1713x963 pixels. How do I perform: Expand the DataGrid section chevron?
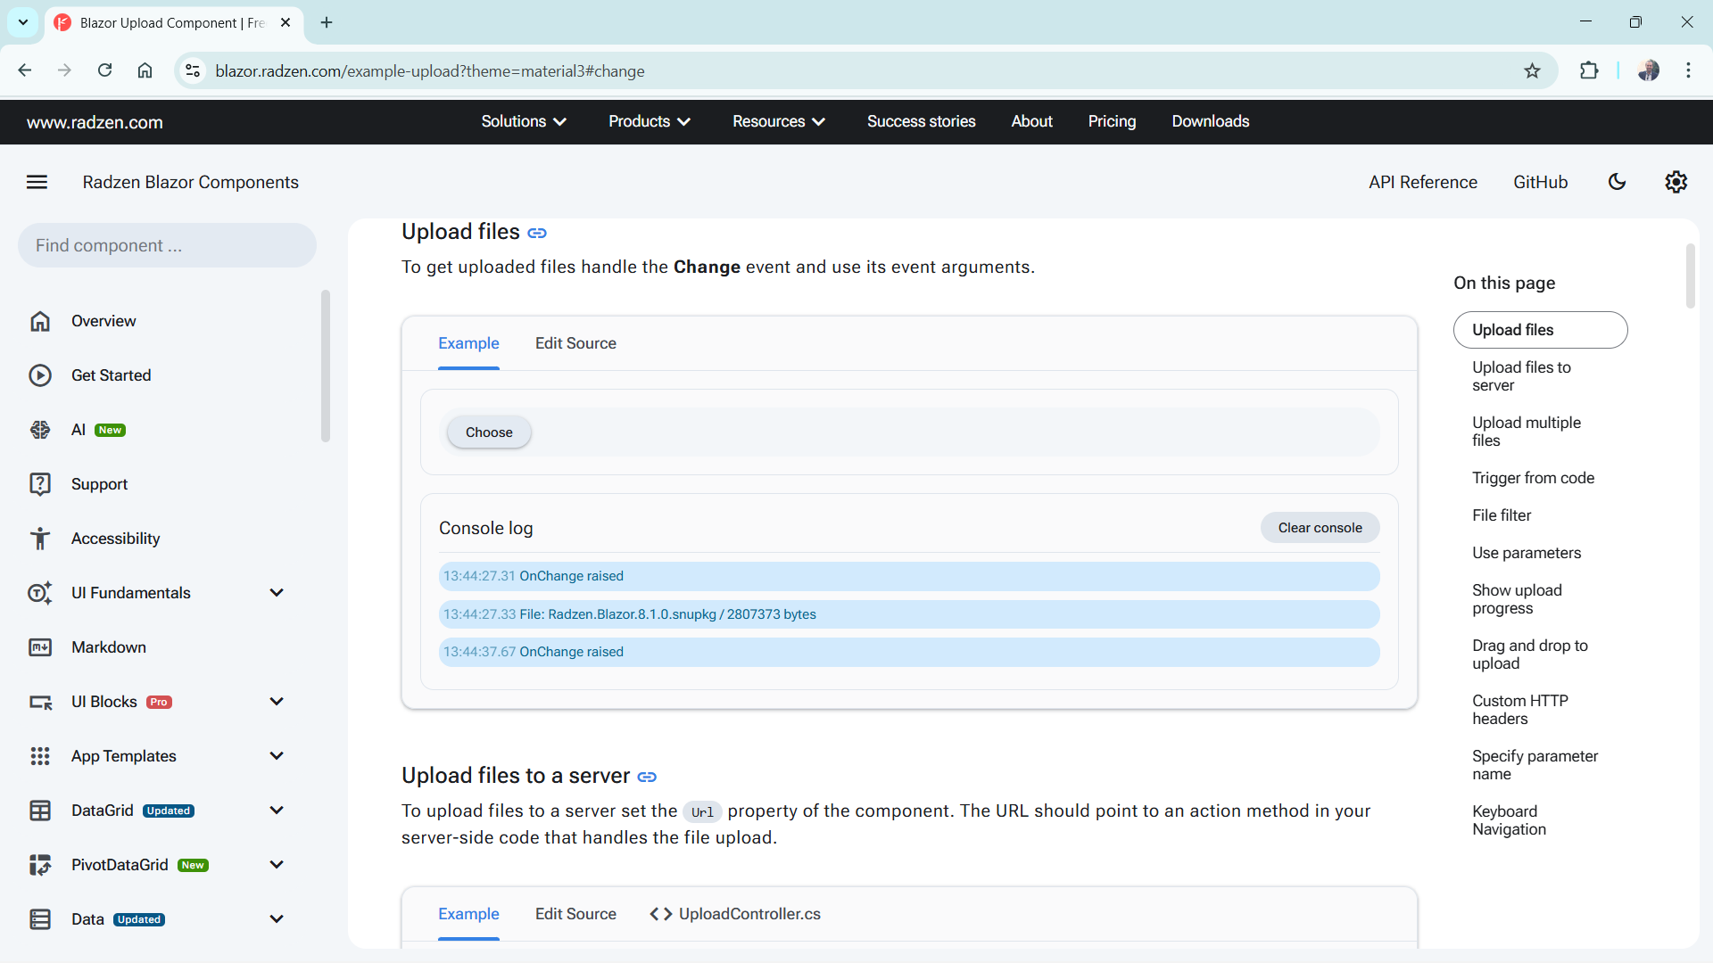[277, 811]
